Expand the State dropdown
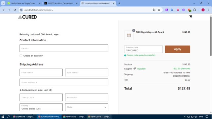 86,107
